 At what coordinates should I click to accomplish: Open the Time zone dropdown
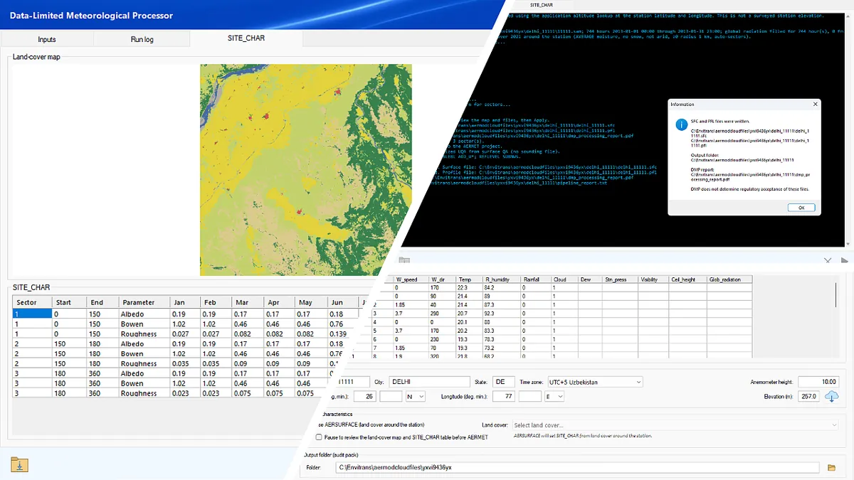coord(594,382)
